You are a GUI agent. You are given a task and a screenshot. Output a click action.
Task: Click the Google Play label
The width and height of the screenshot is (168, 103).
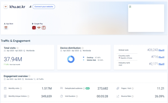pos(38,24)
